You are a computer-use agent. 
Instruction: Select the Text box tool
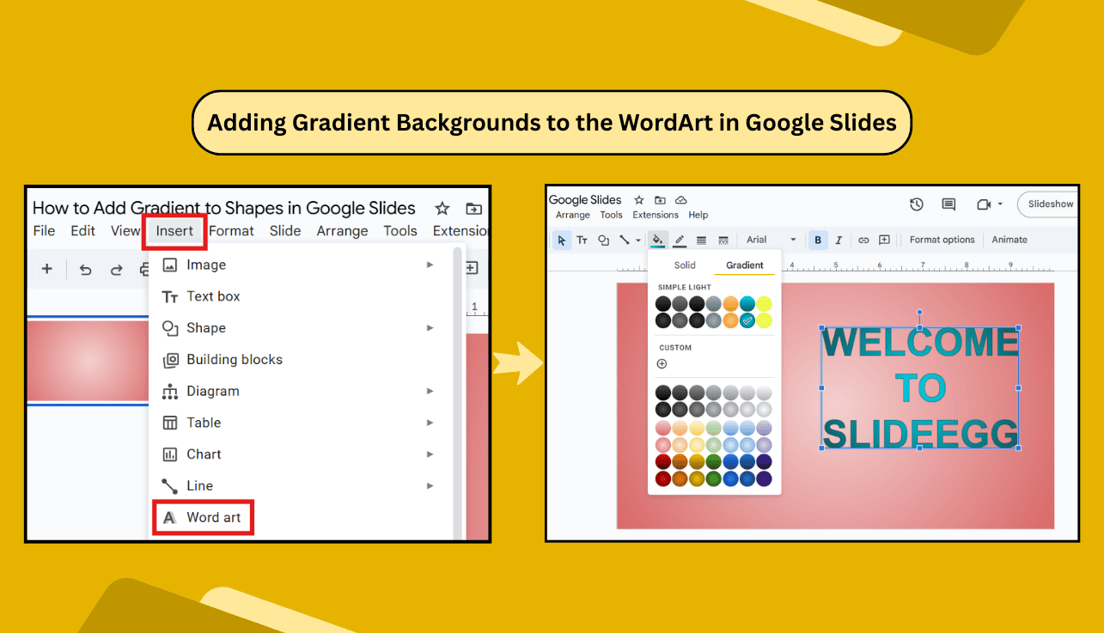tap(582, 240)
